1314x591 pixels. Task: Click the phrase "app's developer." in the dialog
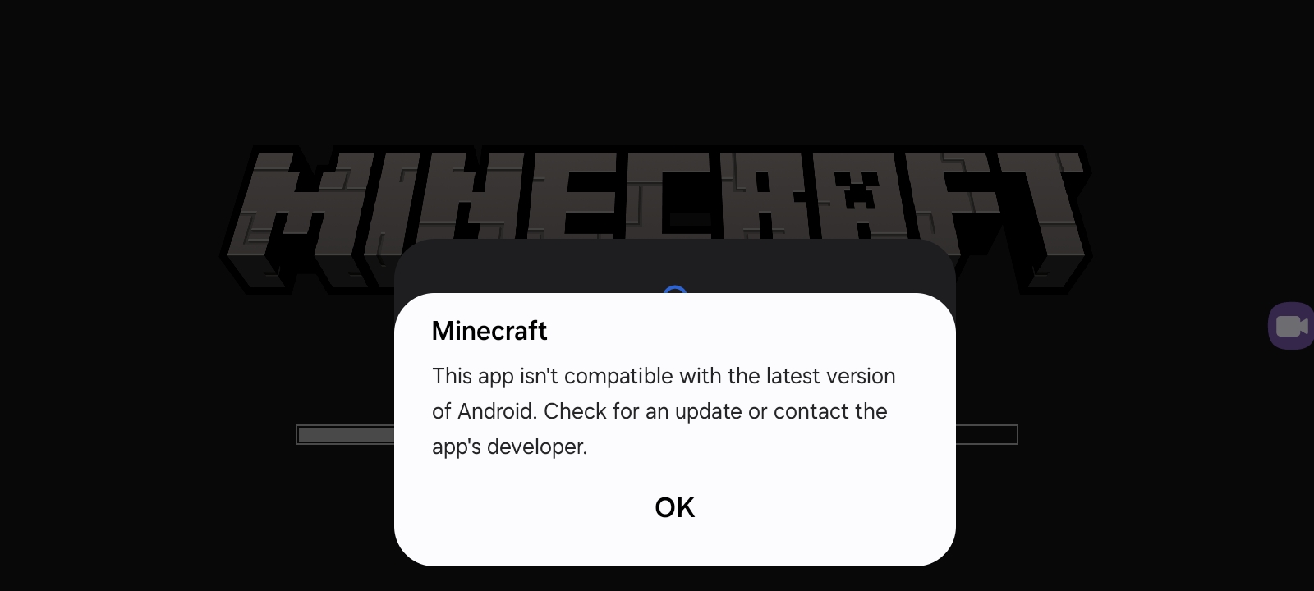(x=510, y=447)
